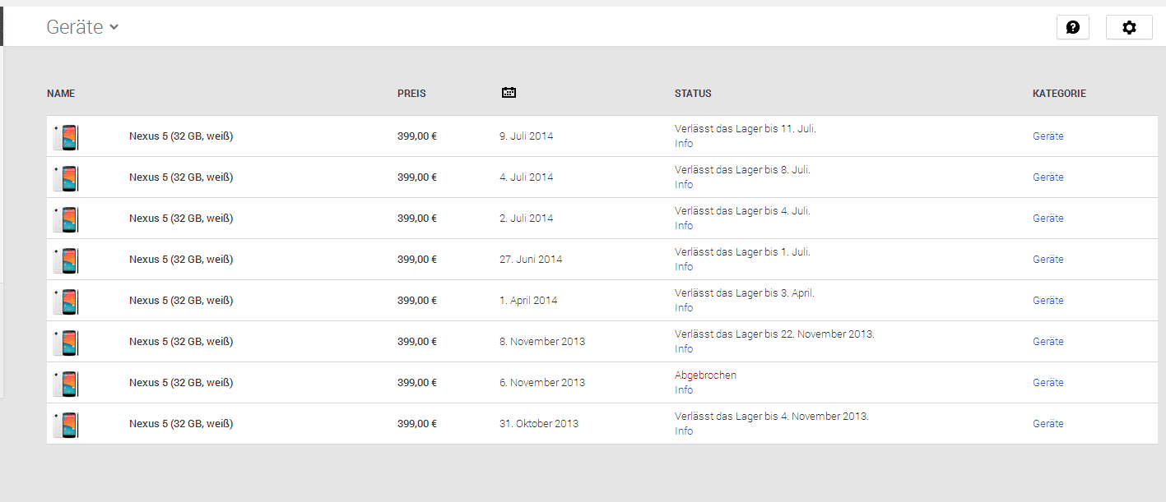This screenshot has width=1166, height=502.
Task: Click the STATUS column header
Action: (x=693, y=94)
